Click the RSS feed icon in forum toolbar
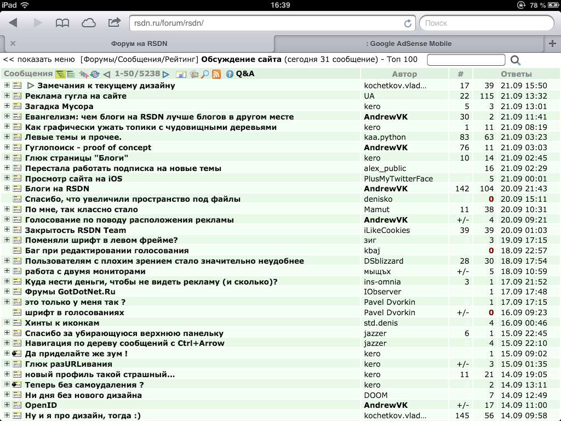 click(216, 74)
